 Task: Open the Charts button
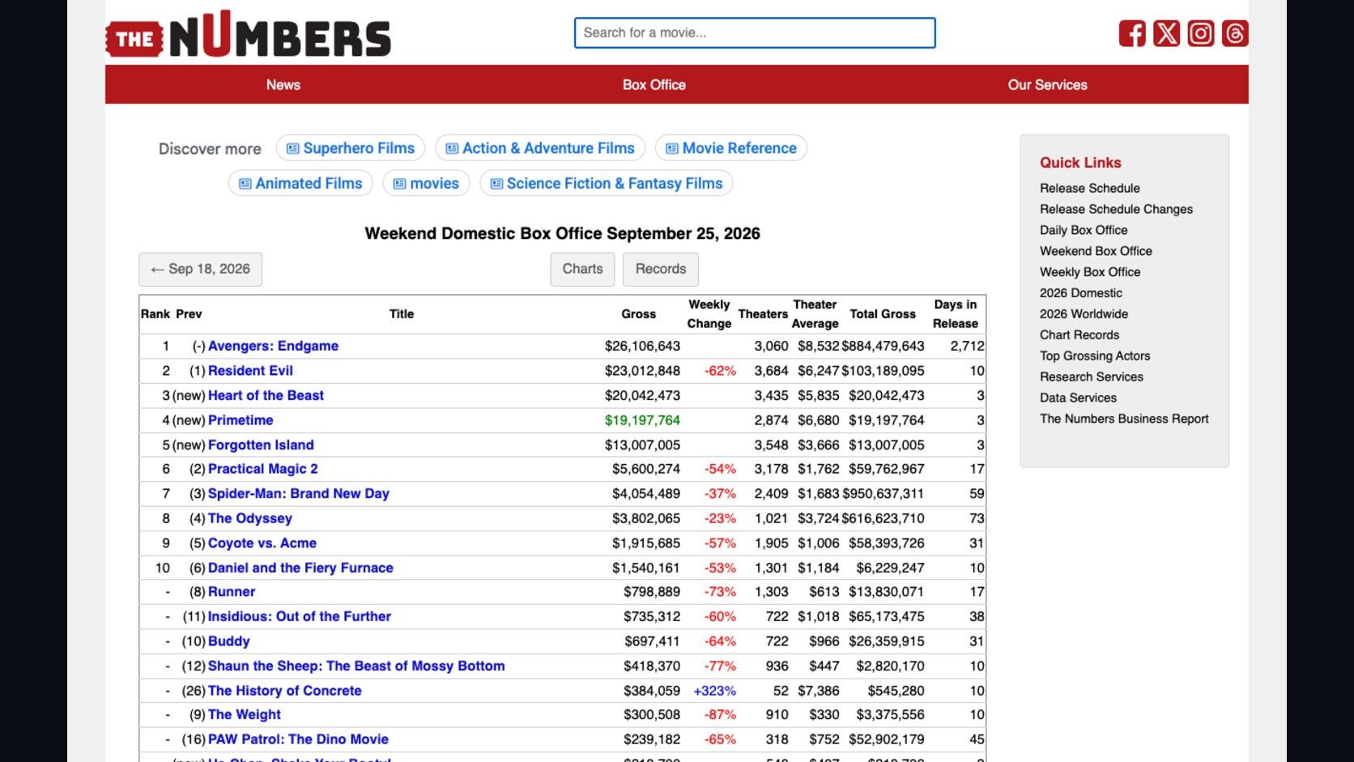tap(583, 269)
